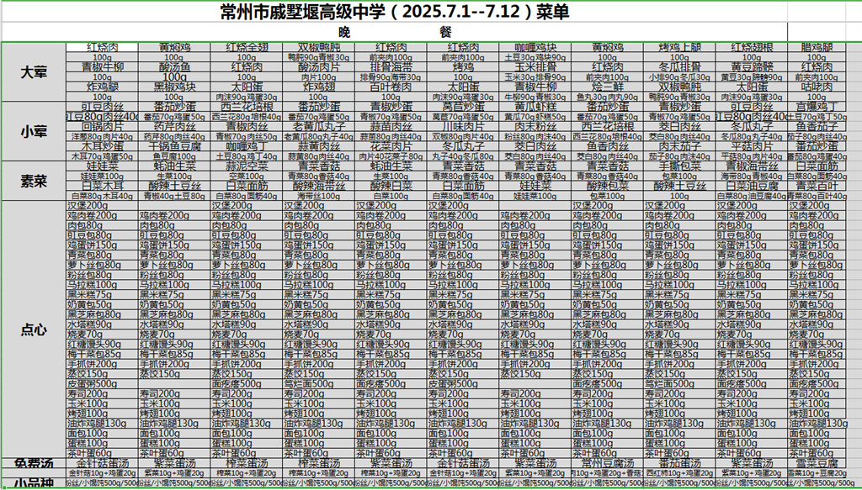Click the 肉末粉丝 cell
This screenshot has height=490, width=862.
pyautogui.click(x=535, y=127)
